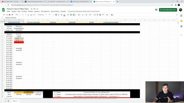This screenshot has height=103, width=184.
Task: Click the merge cells button
Action: coord(74,15)
